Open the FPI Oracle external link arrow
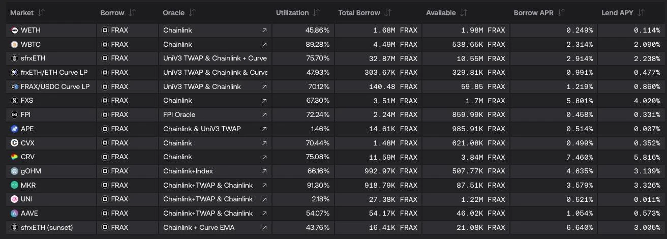Viewport: 667px width, 239px height. [264, 115]
